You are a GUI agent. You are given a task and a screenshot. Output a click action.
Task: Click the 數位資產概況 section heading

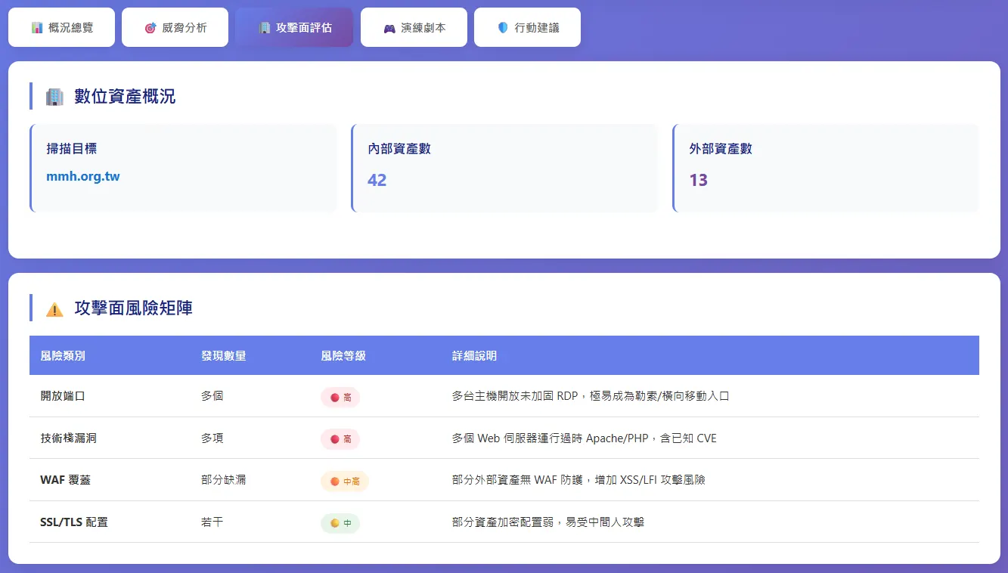point(125,96)
